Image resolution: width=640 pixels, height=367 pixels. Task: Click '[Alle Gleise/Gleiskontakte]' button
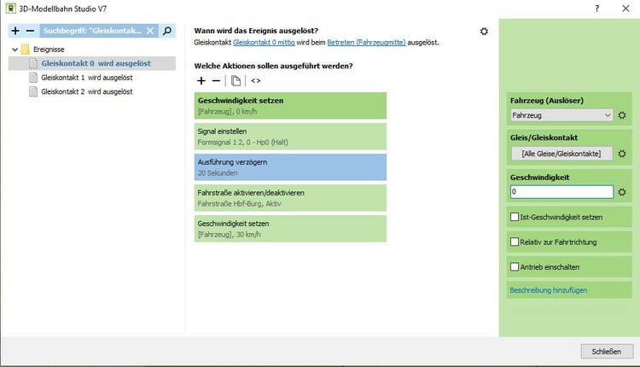(561, 154)
